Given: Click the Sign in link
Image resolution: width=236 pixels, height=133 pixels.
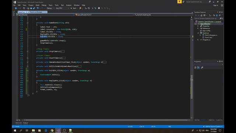Looking at the screenshot, I should (x=215, y=5).
